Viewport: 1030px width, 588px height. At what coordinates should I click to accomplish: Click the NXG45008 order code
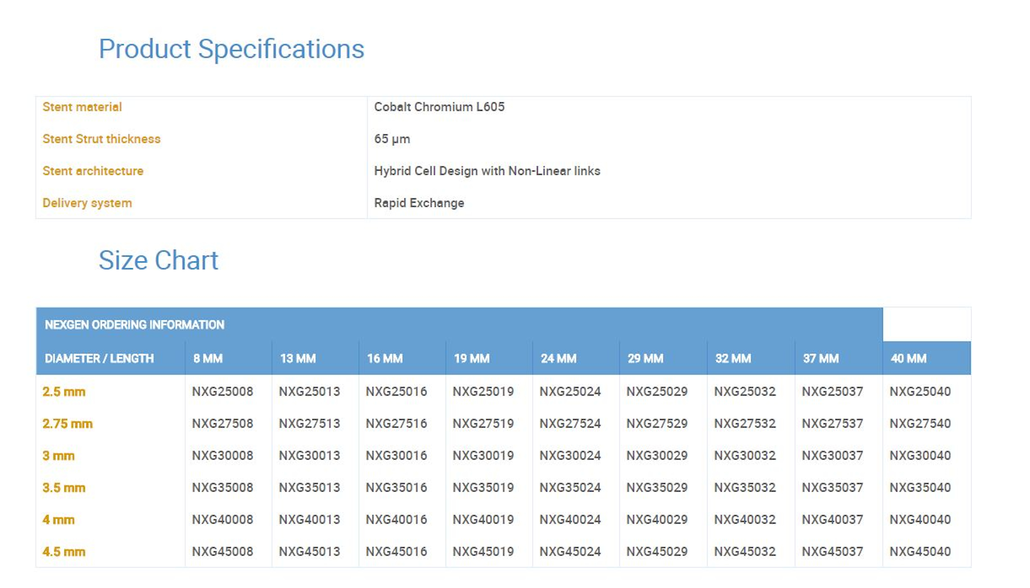222,552
